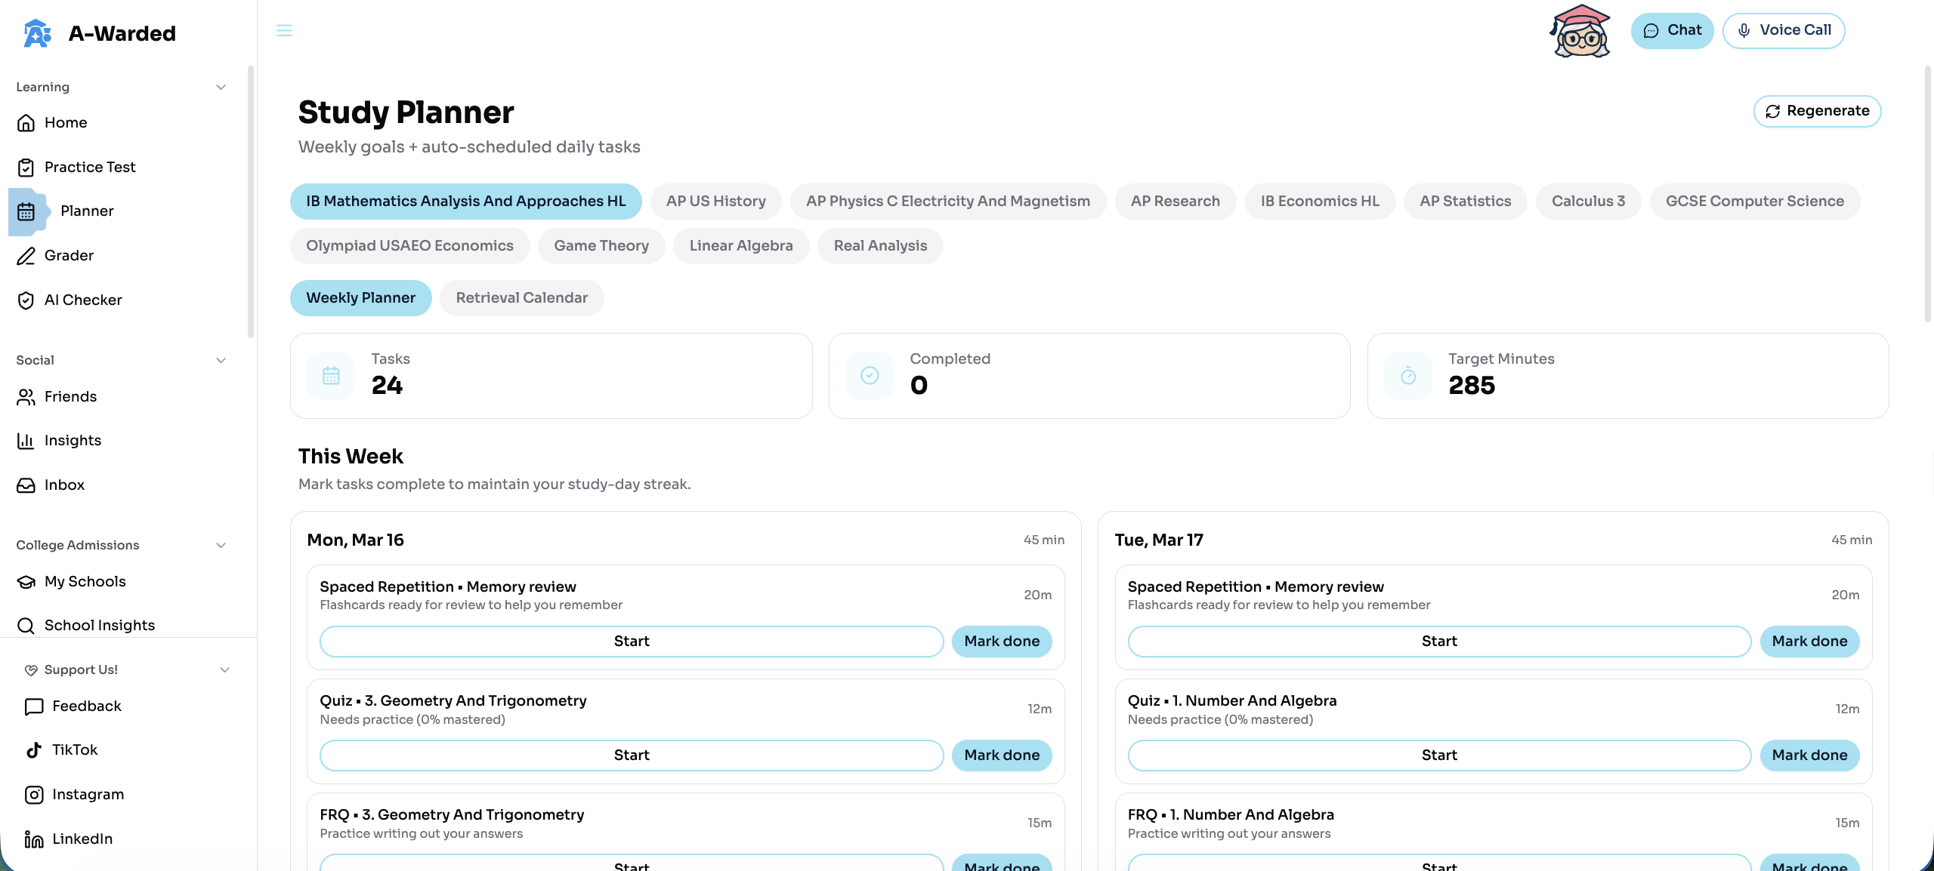Start the Quiz on Number And Algebra
The image size is (1934, 871).
coord(1438,754)
